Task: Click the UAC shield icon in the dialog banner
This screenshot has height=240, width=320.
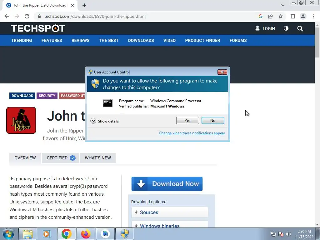Action: [95, 84]
